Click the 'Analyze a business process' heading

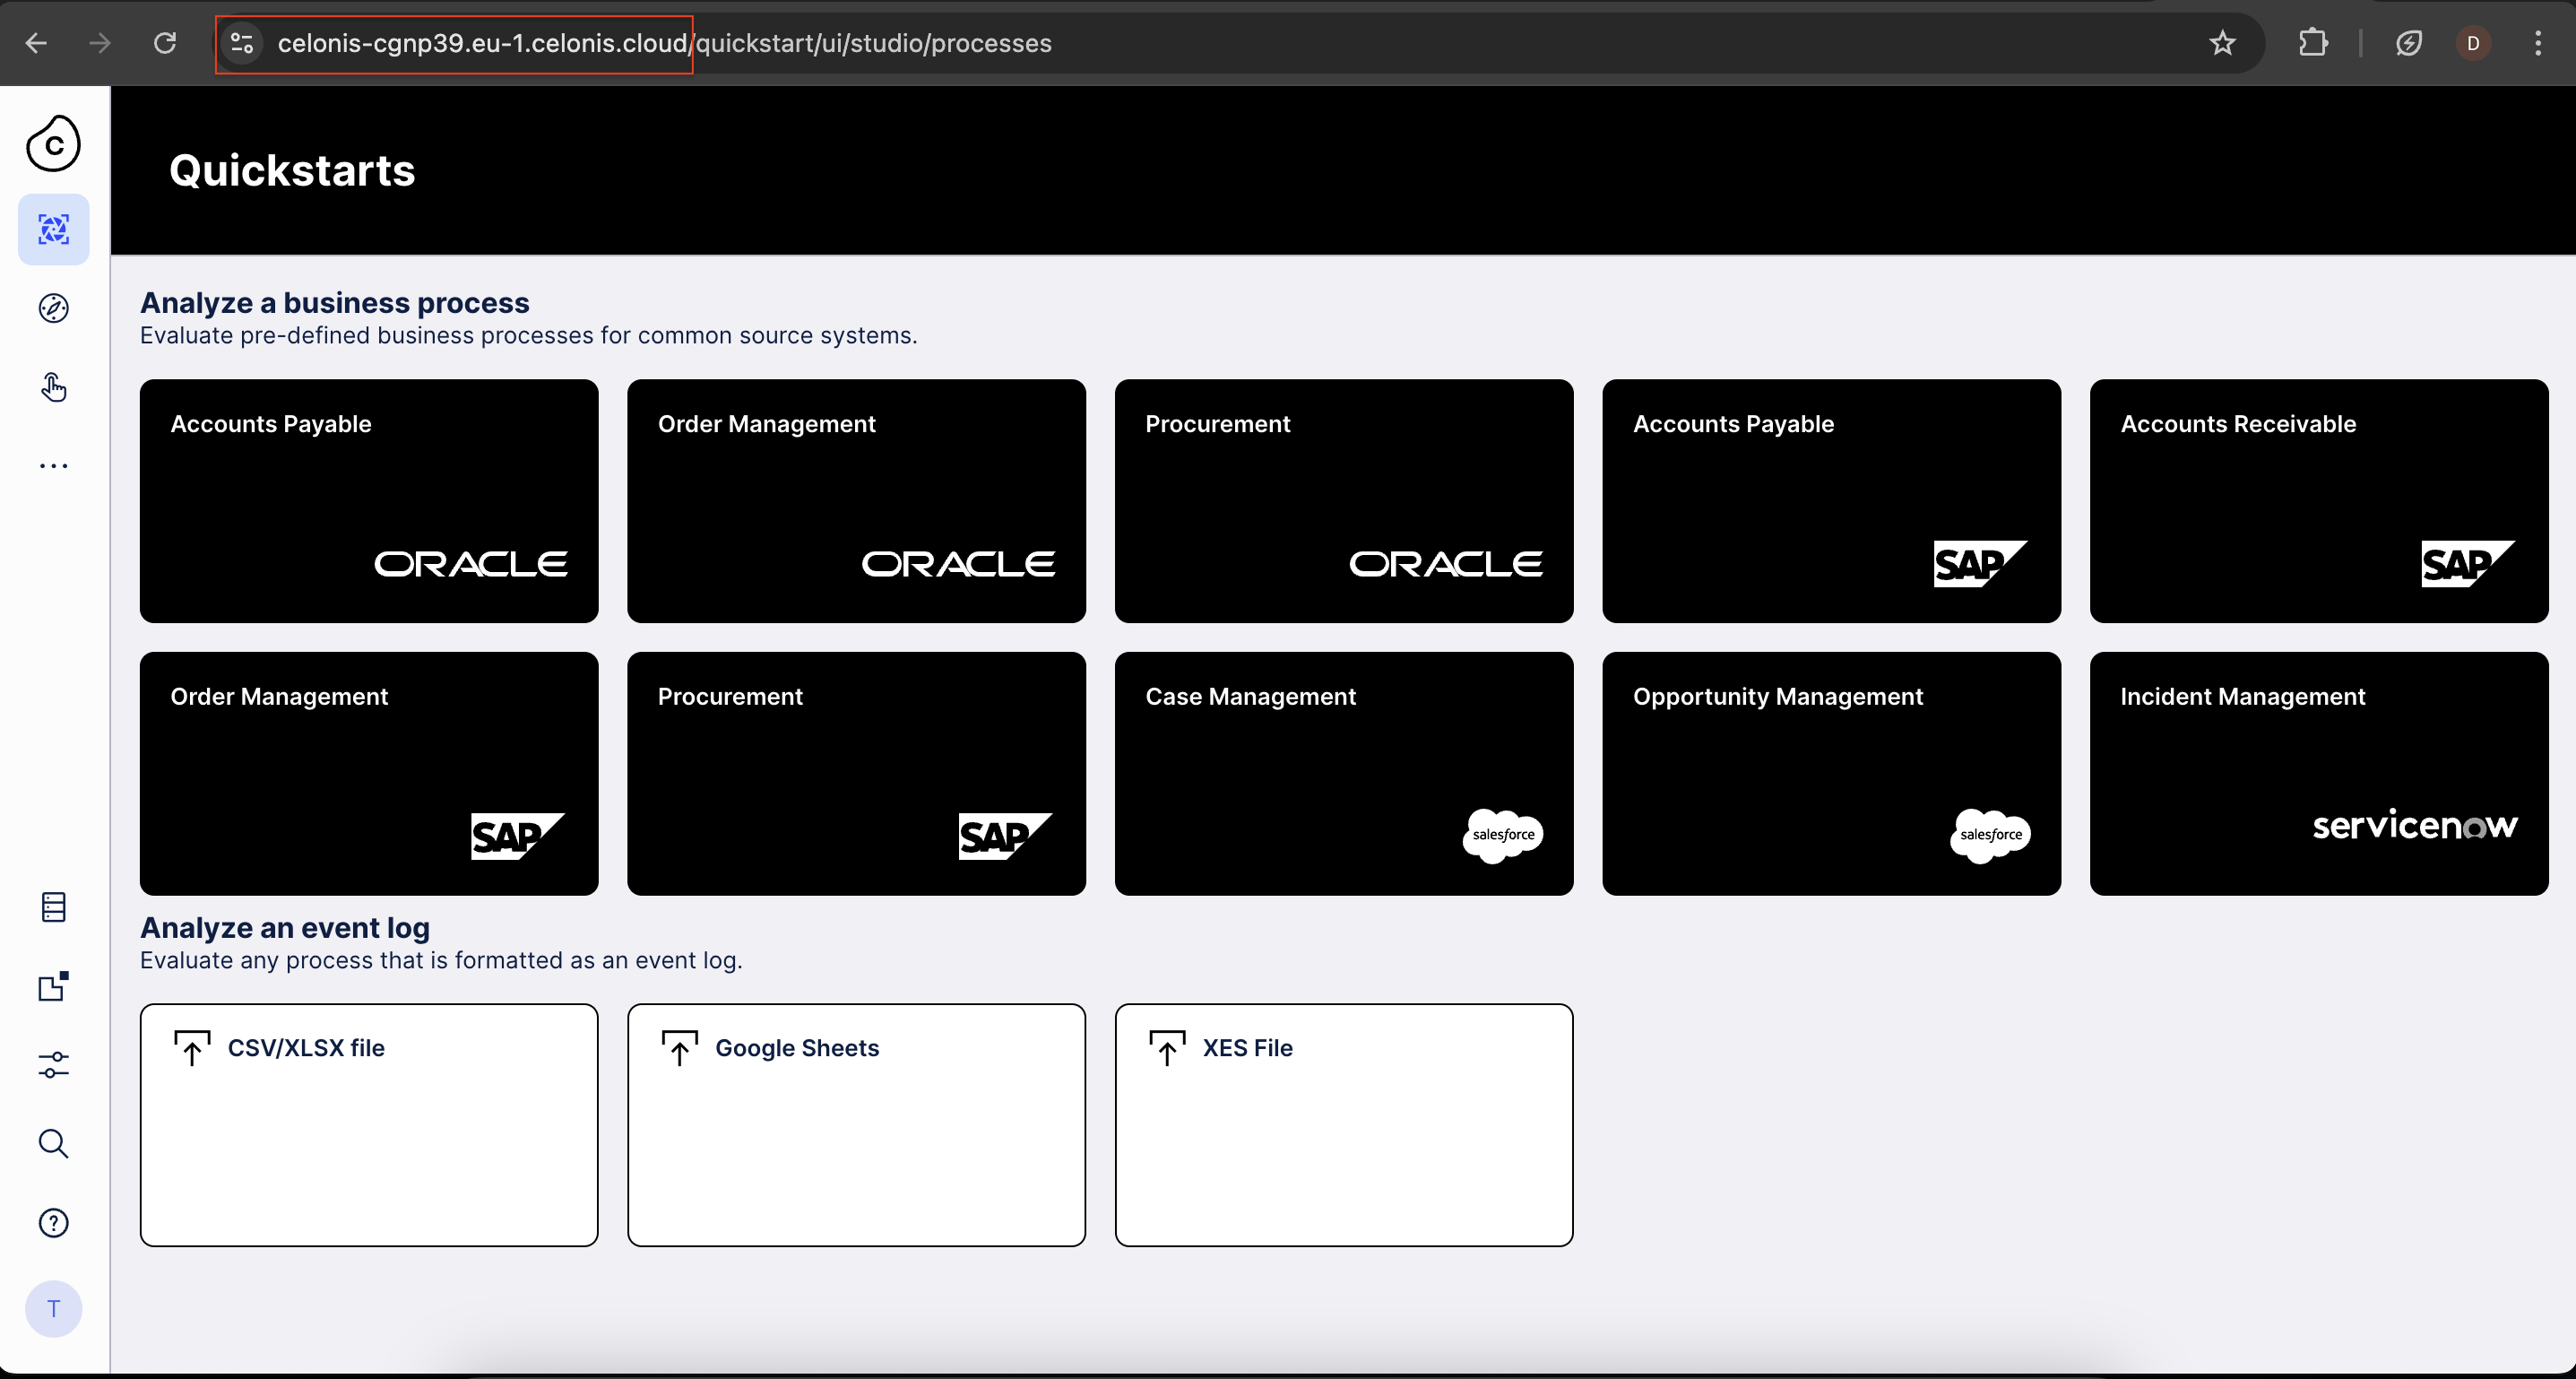tap(335, 302)
